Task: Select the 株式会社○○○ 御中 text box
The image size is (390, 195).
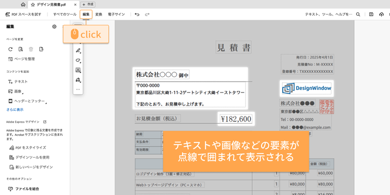Action: click(x=162, y=74)
